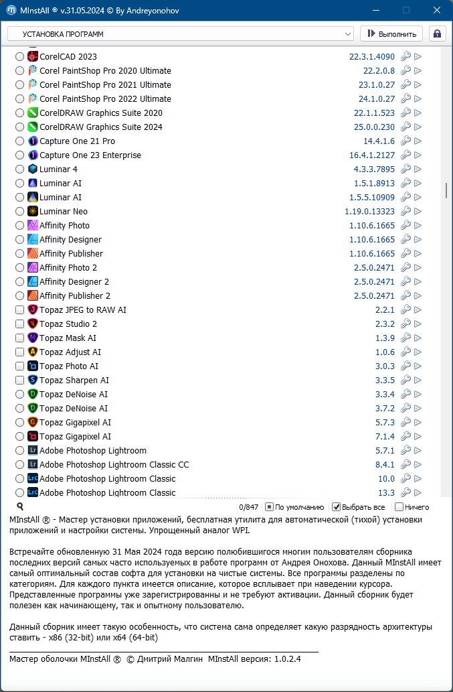
Task: Check the Topaz Mask AI checkbox
Action: click(x=19, y=338)
